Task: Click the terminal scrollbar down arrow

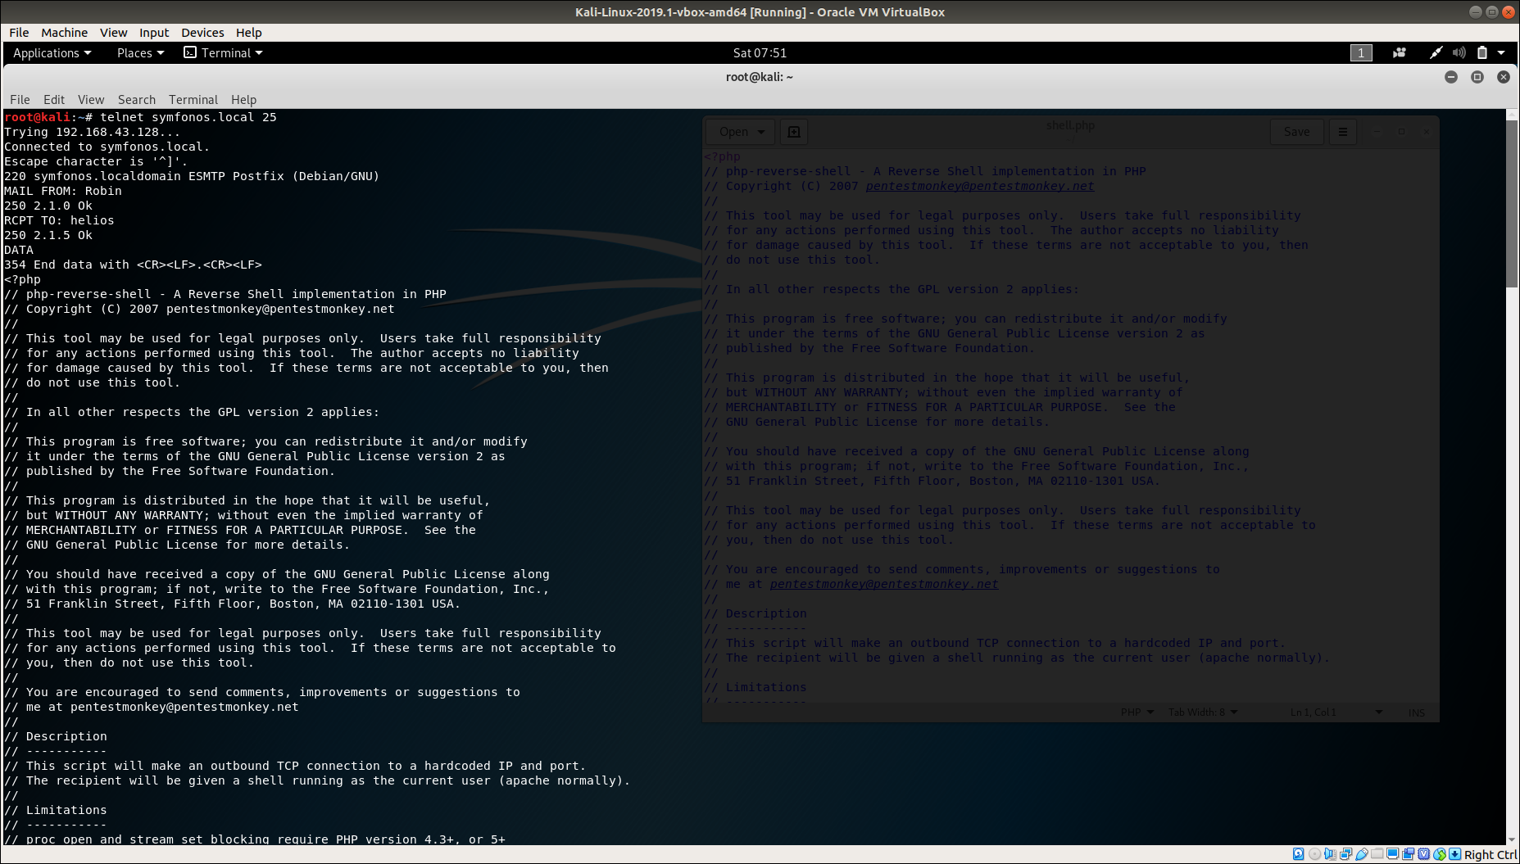Action: (x=1513, y=839)
